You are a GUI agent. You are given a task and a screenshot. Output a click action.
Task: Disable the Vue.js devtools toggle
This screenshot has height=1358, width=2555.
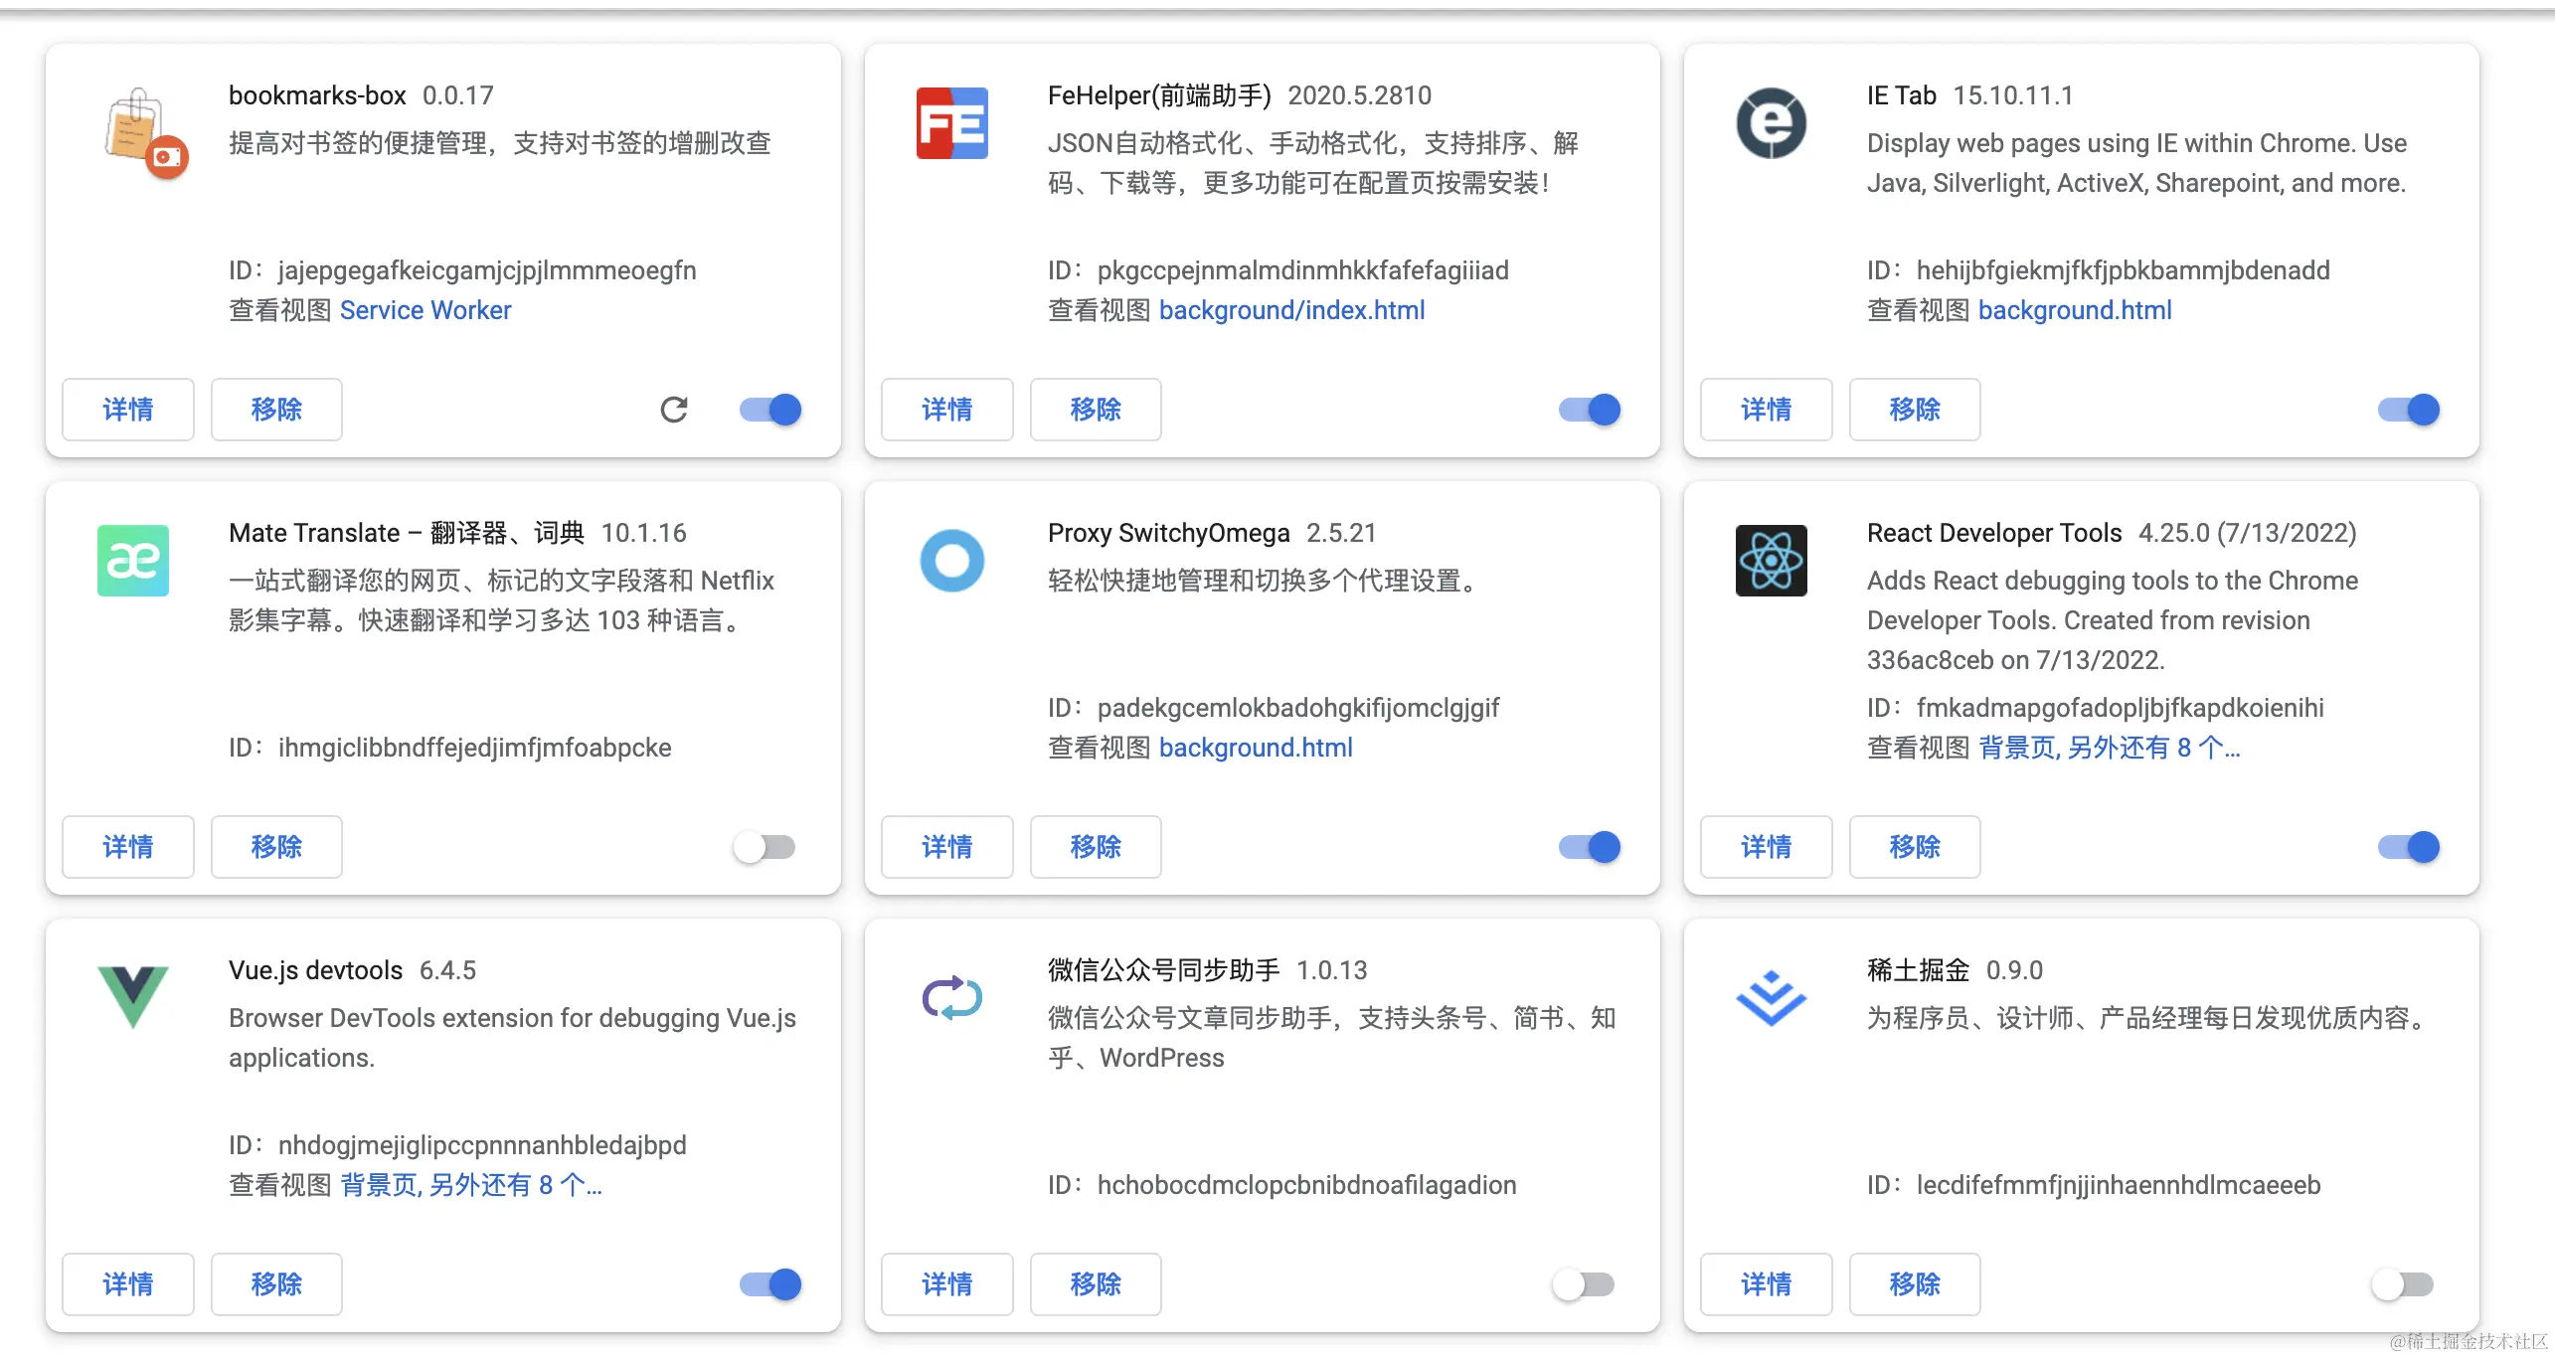point(770,1284)
